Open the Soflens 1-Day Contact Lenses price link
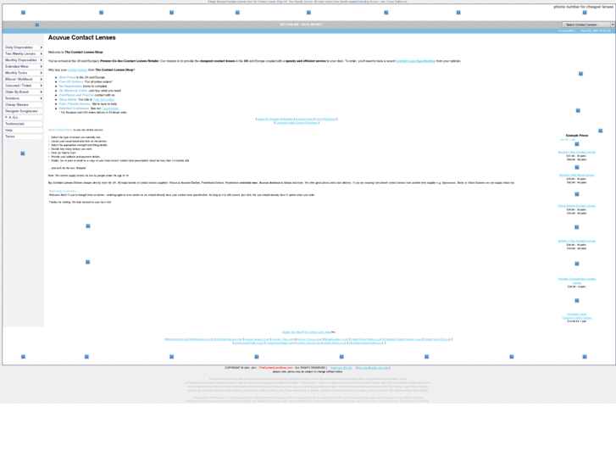This screenshot has width=616, height=462. 577,241
